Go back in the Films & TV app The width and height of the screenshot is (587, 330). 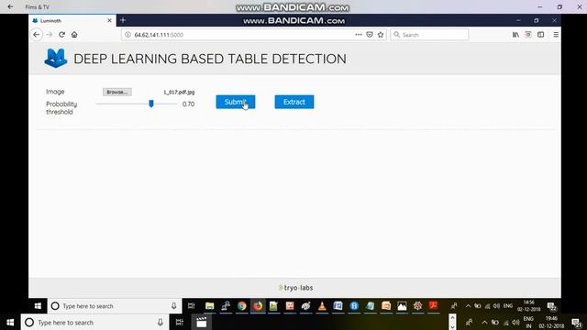10,6
